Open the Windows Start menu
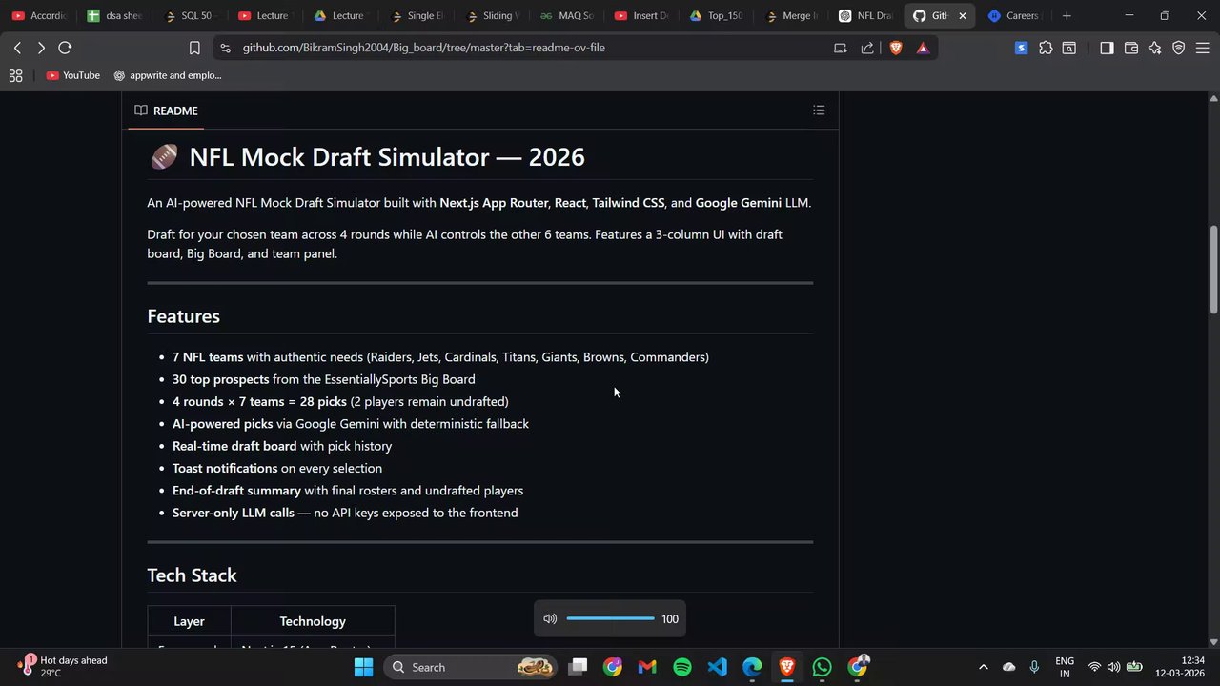Screen dimensions: 1220x686 click(363, 667)
